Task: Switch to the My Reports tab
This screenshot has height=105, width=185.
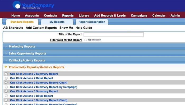Action: (x=57, y=22)
